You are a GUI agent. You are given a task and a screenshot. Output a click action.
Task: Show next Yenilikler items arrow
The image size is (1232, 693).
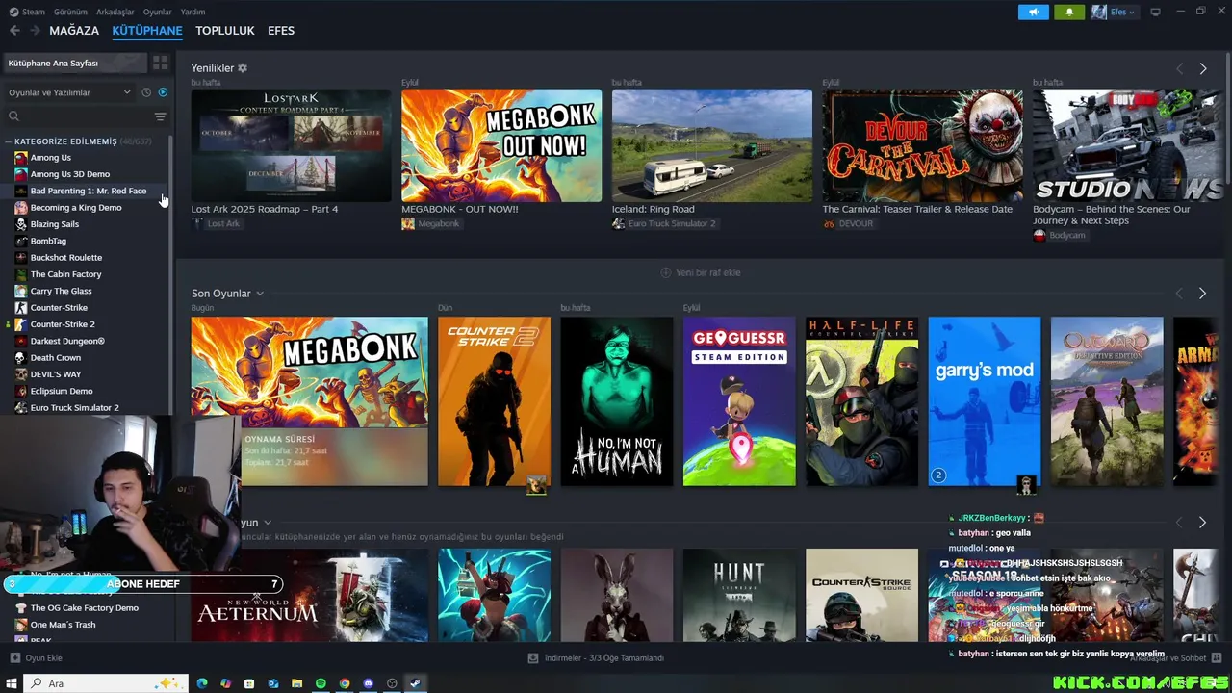pyautogui.click(x=1203, y=69)
